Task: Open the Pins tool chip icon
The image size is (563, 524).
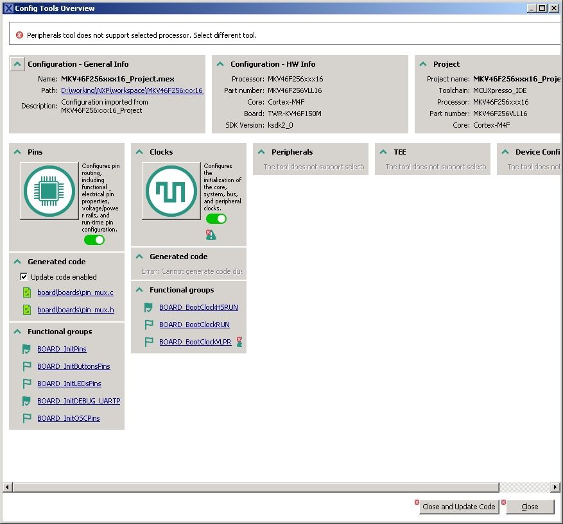Action: 49,190
